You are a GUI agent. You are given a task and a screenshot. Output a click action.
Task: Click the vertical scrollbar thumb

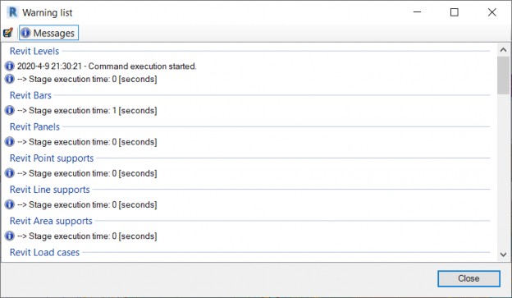click(x=503, y=76)
